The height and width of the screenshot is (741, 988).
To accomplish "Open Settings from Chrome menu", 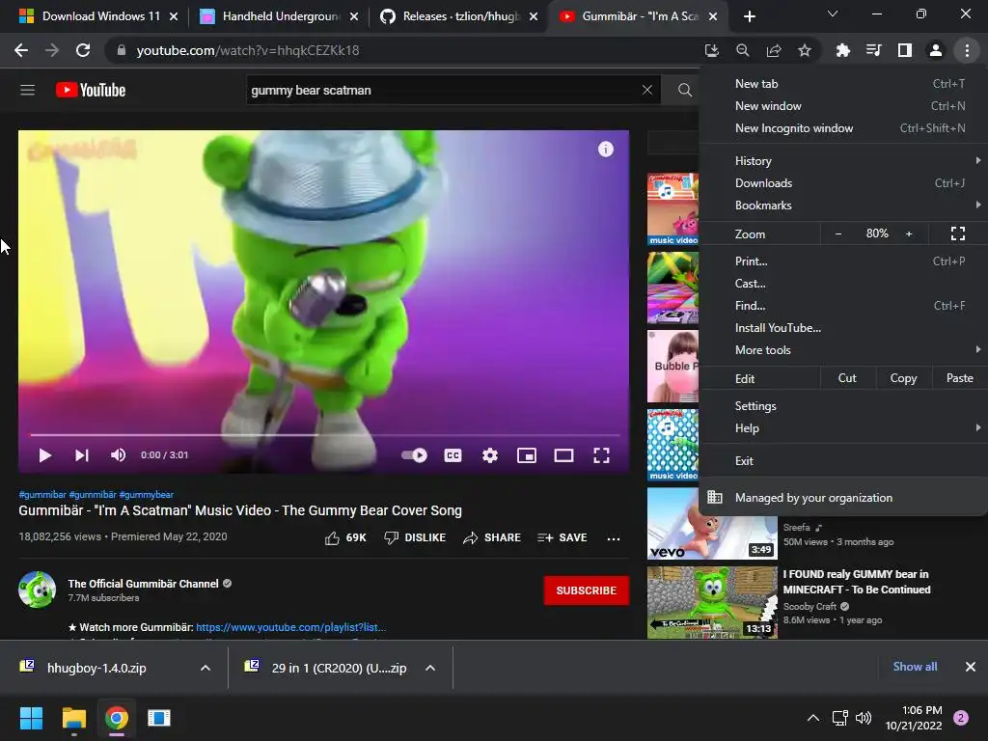I will pyautogui.click(x=843, y=406).
